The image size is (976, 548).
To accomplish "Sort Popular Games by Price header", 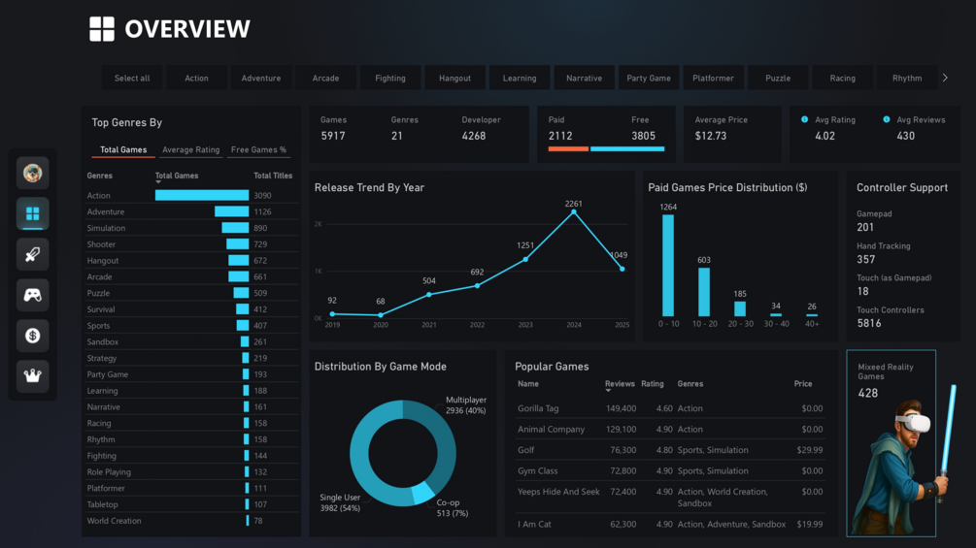I will tap(803, 384).
